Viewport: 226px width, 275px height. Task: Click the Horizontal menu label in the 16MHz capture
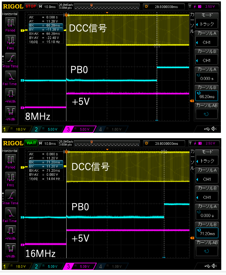(10, 151)
